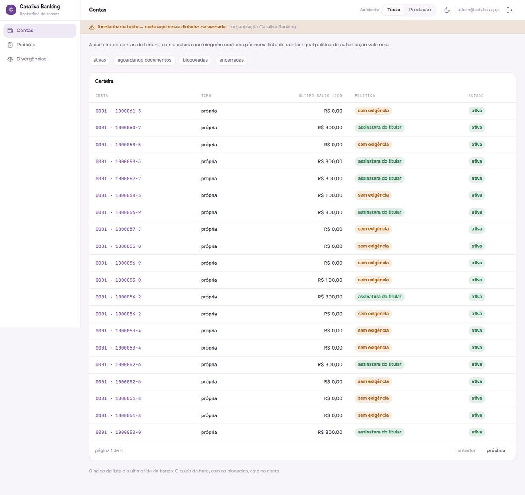Viewport: 525px width, 495px height.
Task: Click the "página 1 de 4" indicator
Action: pos(109,450)
